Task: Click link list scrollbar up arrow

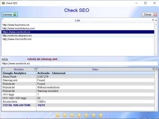Action: [156, 25]
